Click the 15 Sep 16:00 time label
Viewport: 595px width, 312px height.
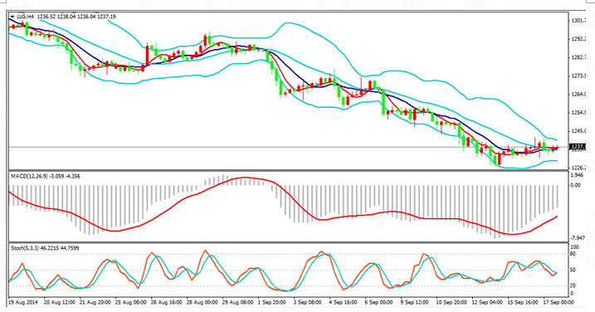coord(524,303)
